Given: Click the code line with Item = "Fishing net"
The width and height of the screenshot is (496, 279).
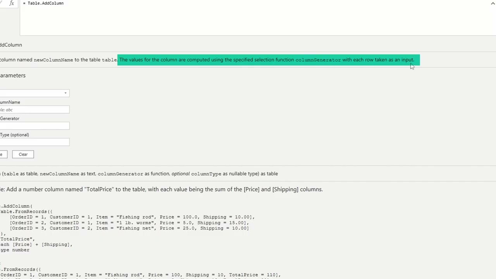Looking at the screenshot, I should point(129,228).
